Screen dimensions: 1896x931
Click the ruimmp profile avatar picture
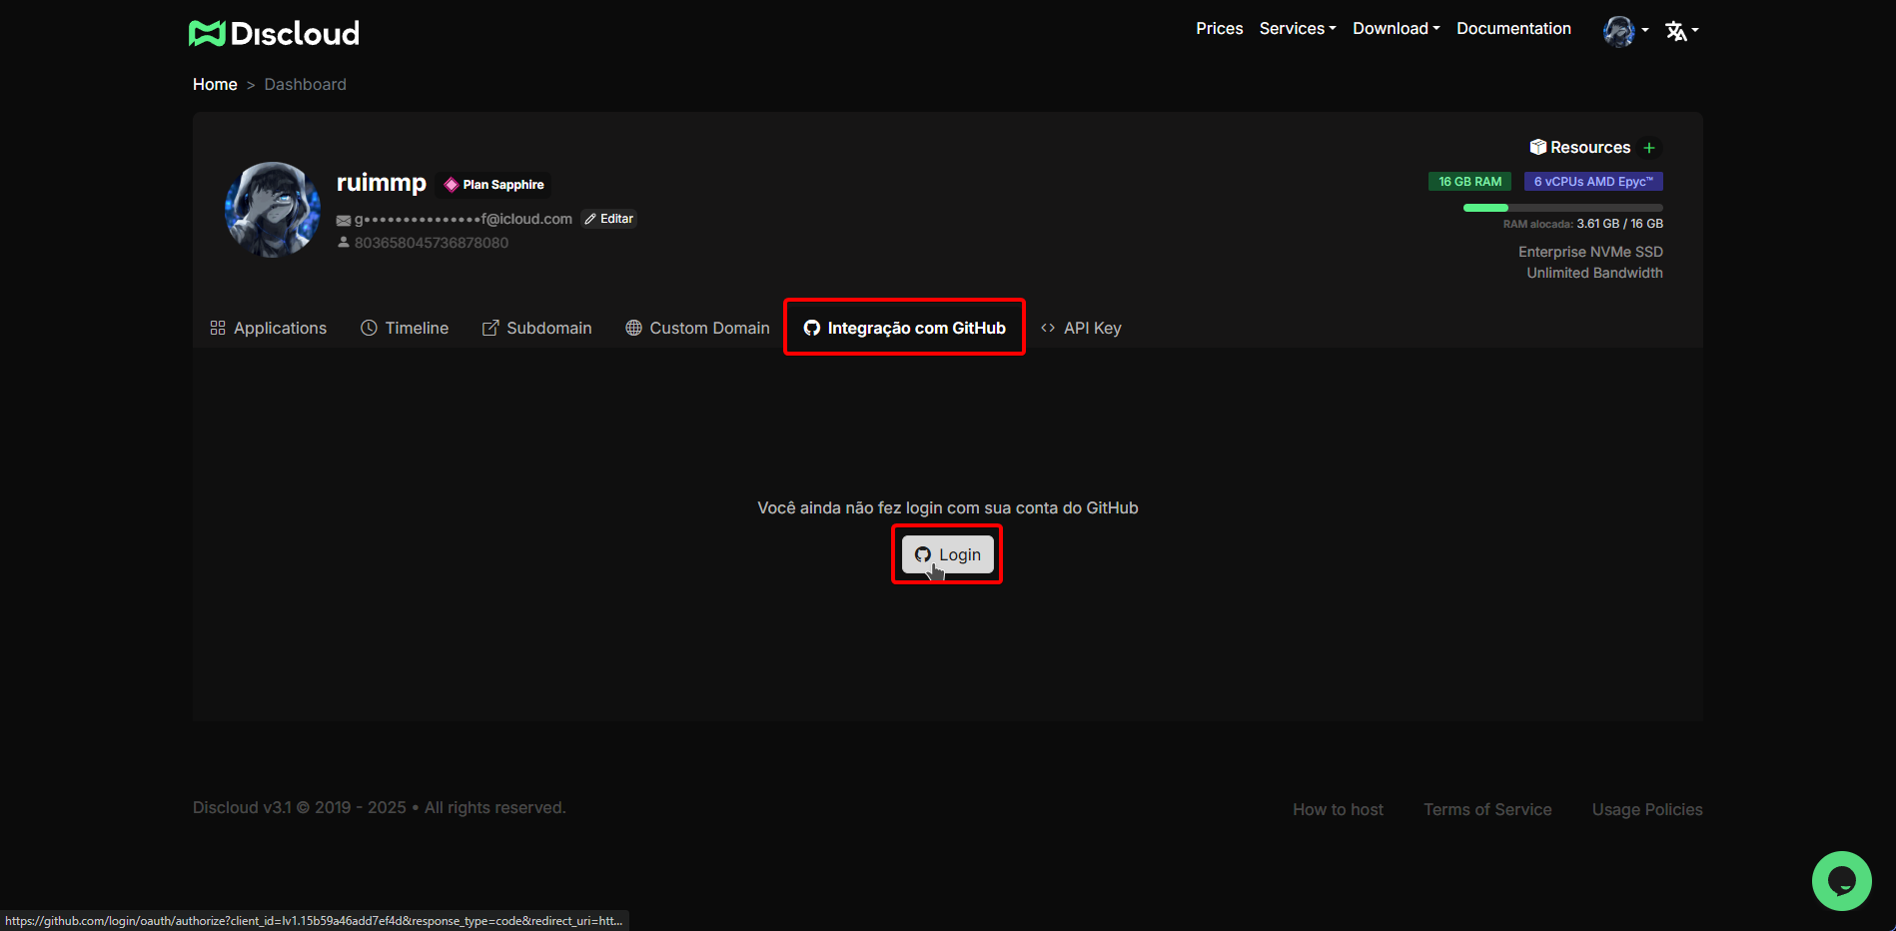coord(273,210)
